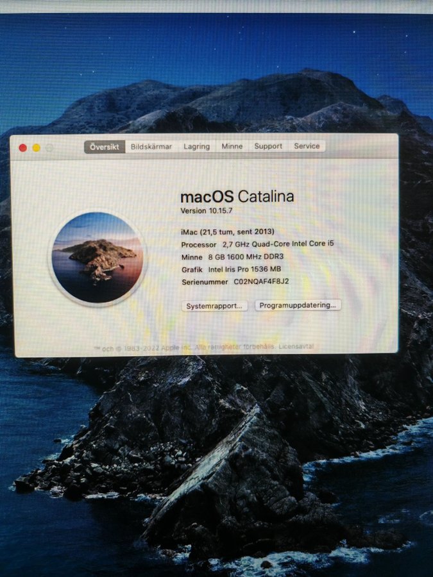
Task: Click the Grafik Intel Iris Pro line
Action: tap(231, 269)
